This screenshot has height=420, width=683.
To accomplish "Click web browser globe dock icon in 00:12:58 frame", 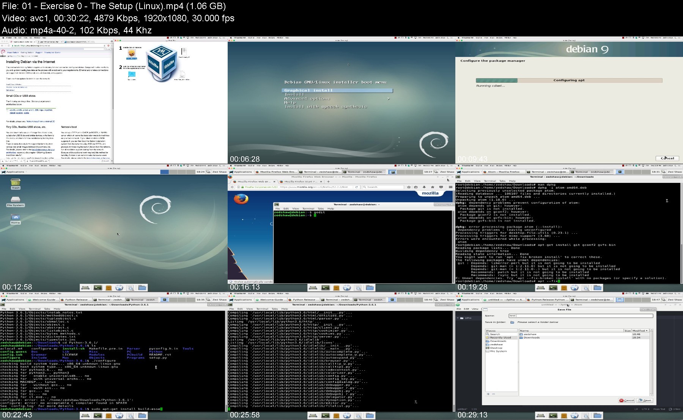I will 119,288.
